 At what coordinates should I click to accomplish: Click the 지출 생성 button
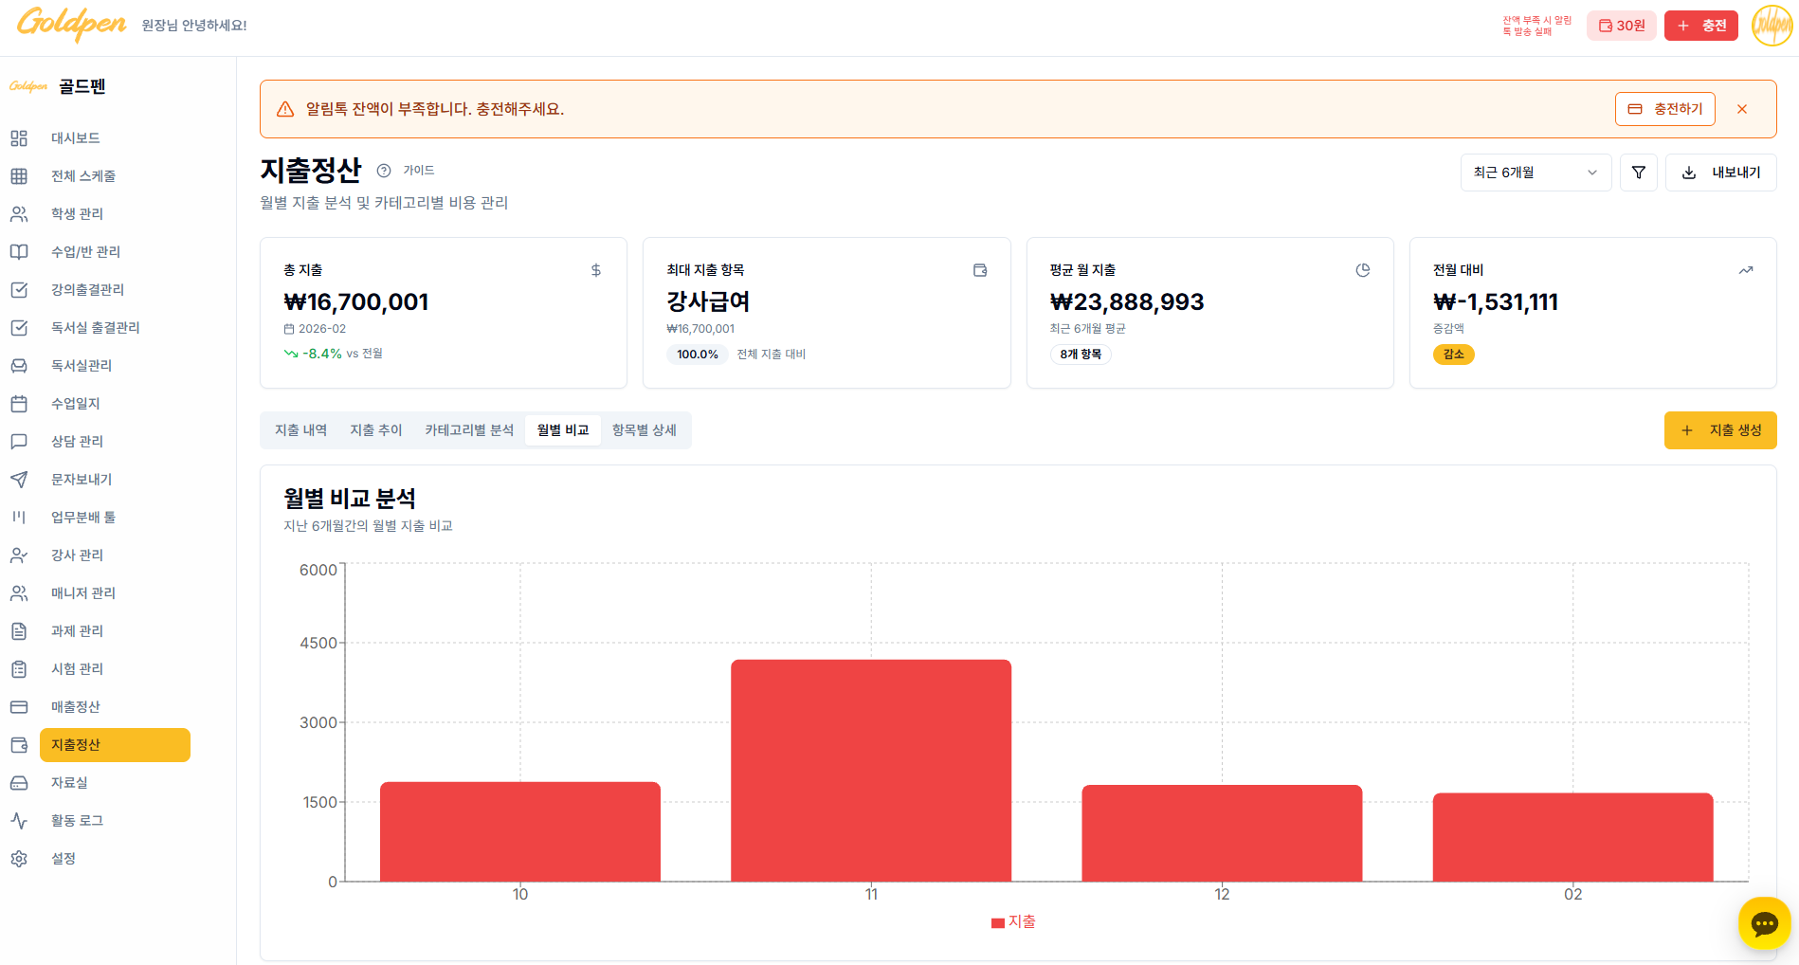(1719, 430)
